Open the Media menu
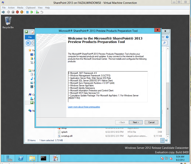Viewport: 191px width, 164px height. [20, 7]
